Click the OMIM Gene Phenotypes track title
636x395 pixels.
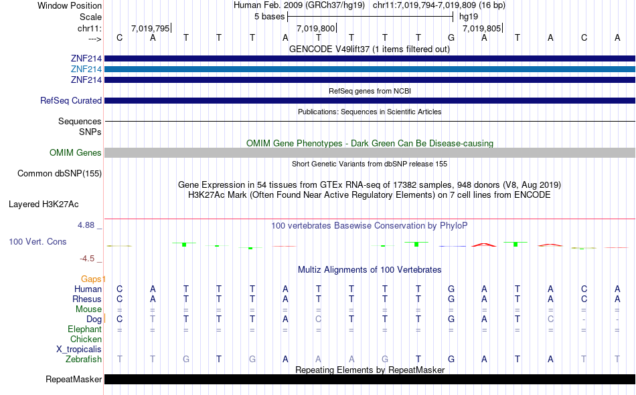370,144
